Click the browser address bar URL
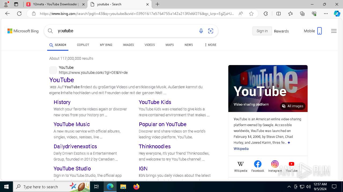 137,14
